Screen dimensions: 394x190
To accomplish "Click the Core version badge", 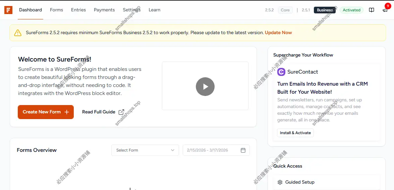I will pyautogui.click(x=285, y=10).
